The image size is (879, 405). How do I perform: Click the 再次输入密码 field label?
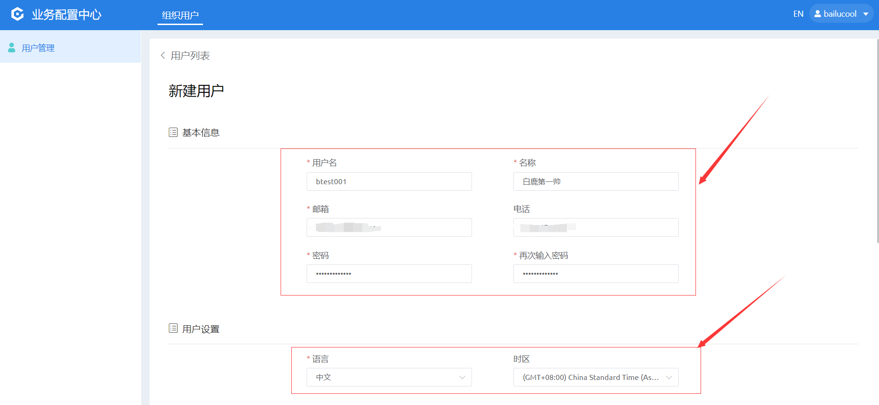click(x=544, y=255)
